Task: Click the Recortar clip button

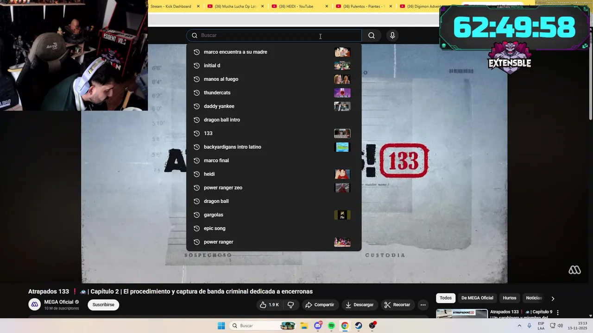Action: click(397, 305)
